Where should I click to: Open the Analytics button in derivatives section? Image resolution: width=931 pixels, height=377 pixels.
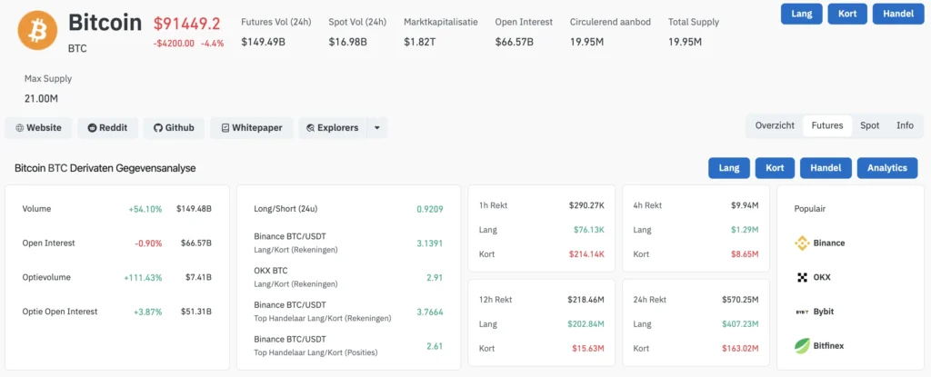click(887, 168)
